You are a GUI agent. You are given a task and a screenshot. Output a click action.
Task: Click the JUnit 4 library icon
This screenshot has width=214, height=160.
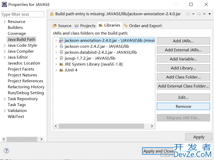click(x=61, y=70)
